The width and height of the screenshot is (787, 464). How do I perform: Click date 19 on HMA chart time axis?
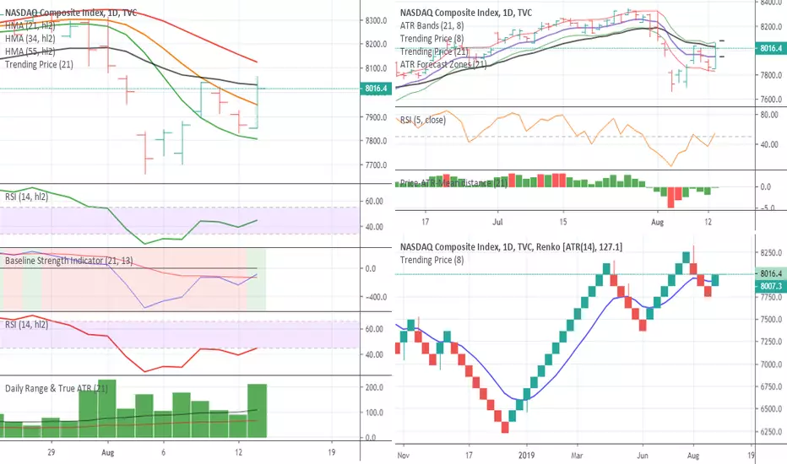click(331, 452)
